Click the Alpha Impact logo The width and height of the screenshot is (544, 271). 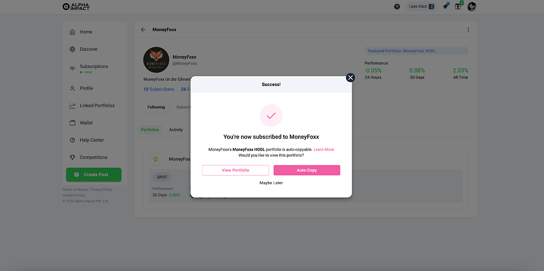(x=76, y=7)
